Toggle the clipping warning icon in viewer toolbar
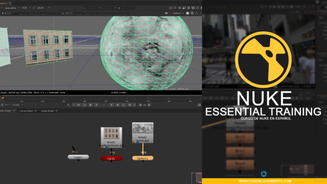This screenshot has width=327, height=184. (171, 8)
